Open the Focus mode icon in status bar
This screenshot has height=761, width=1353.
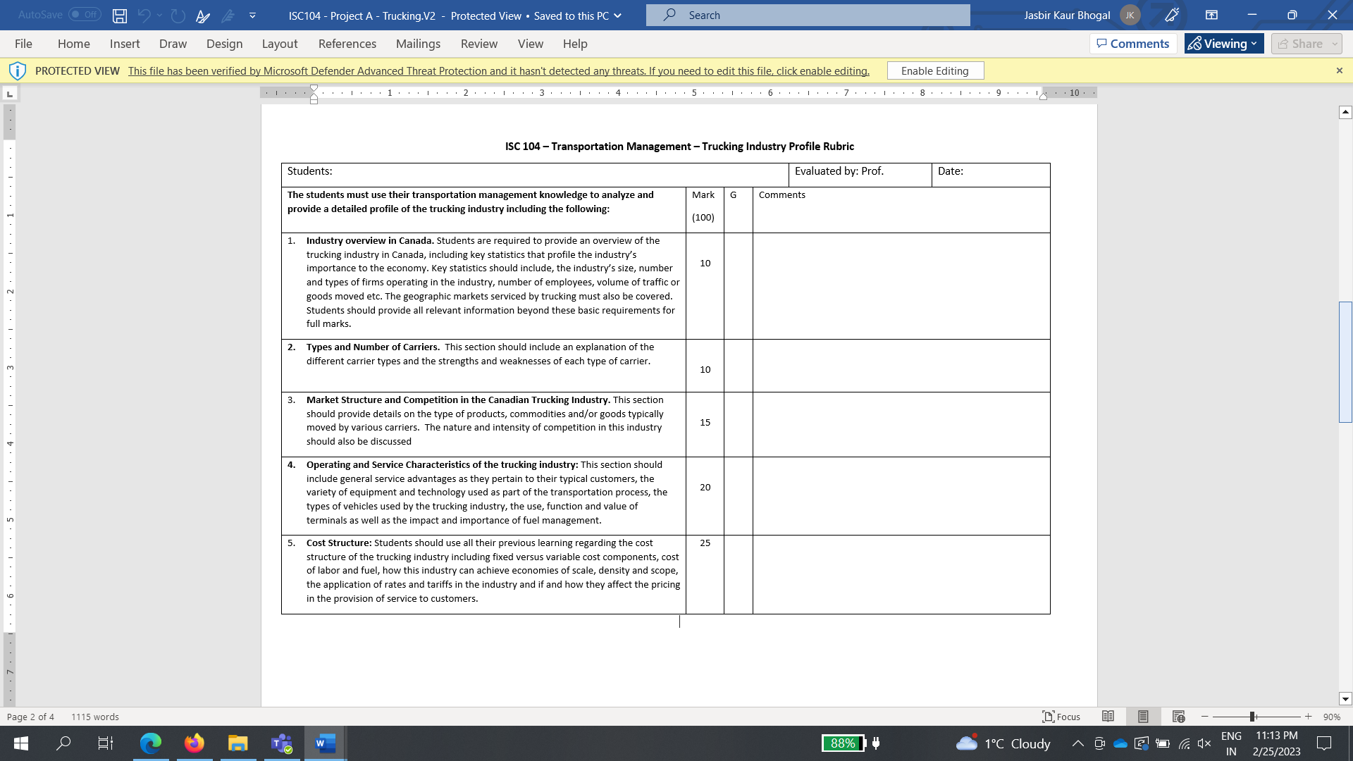[1061, 717]
